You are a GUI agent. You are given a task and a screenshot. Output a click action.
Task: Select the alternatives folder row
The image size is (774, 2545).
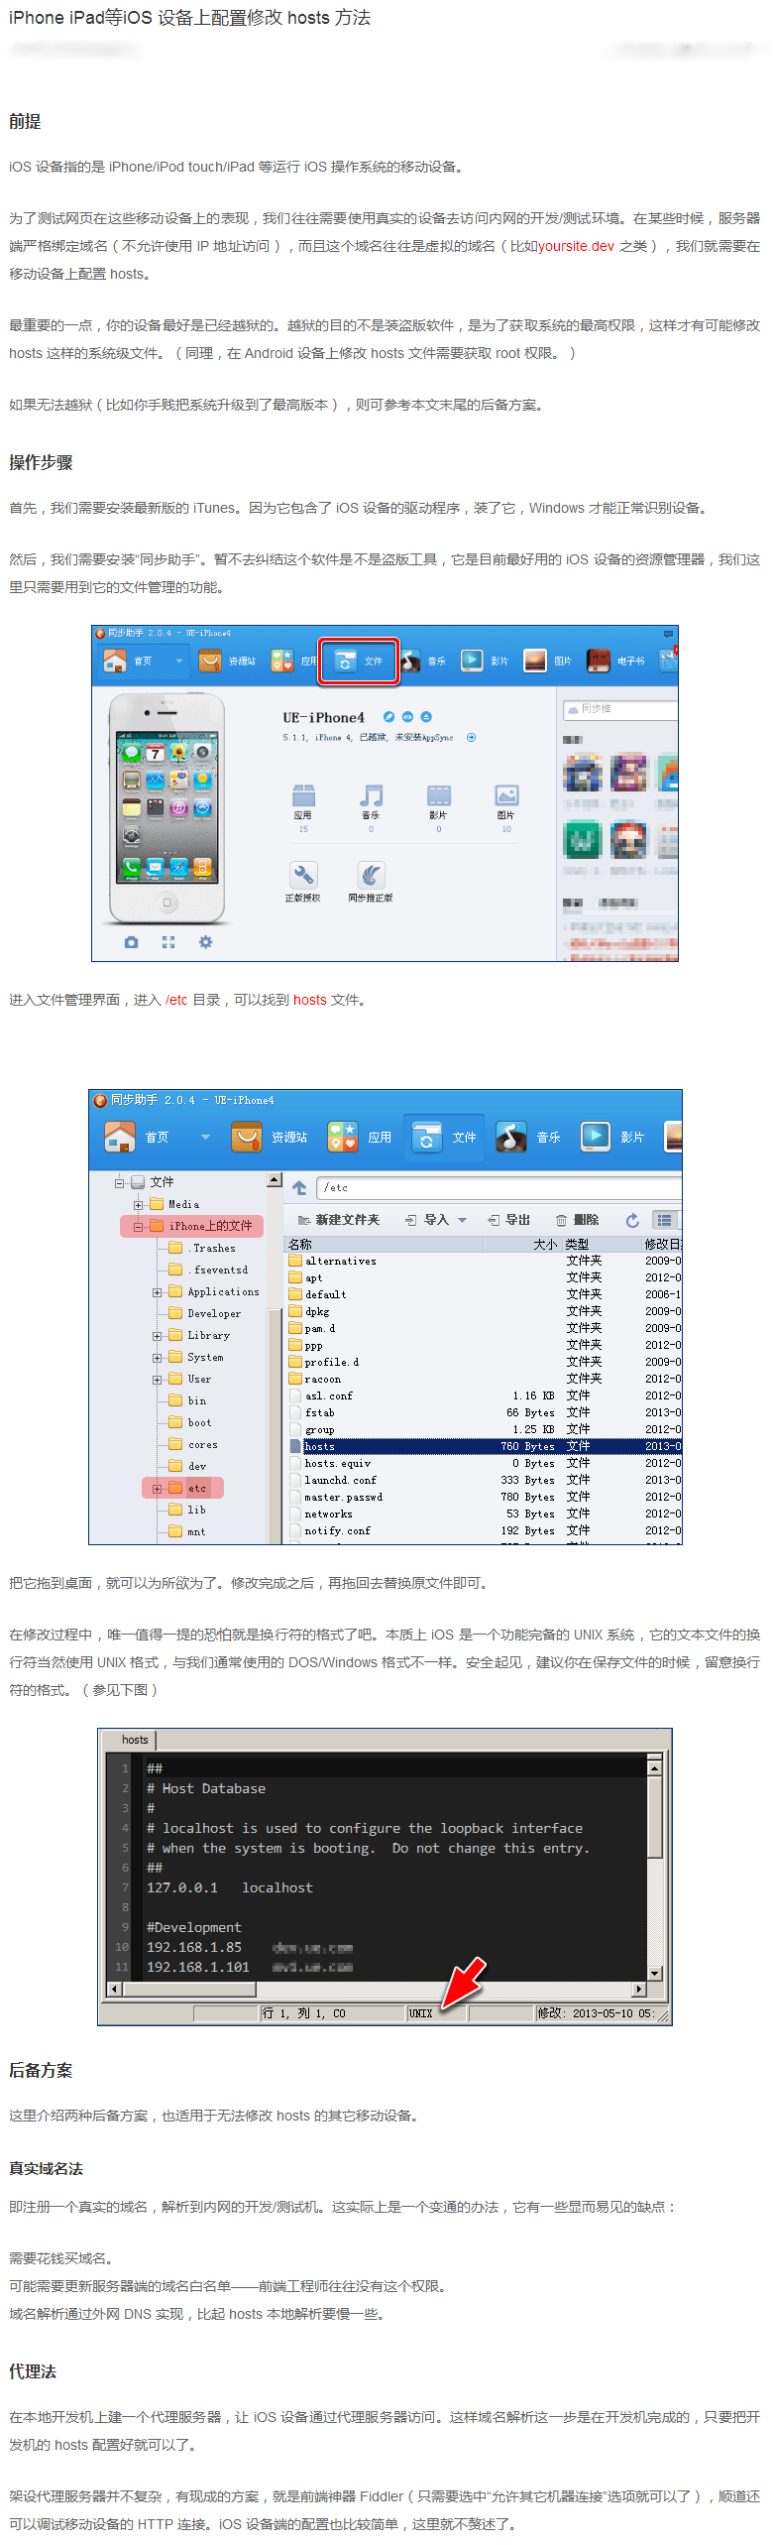tap(485, 1261)
